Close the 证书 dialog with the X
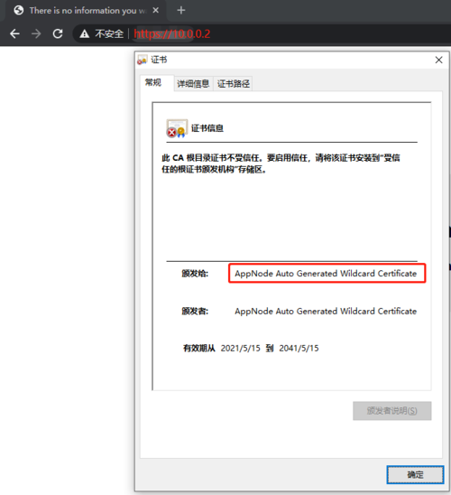The height and width of the screenshot is (495, 451). 438,60
